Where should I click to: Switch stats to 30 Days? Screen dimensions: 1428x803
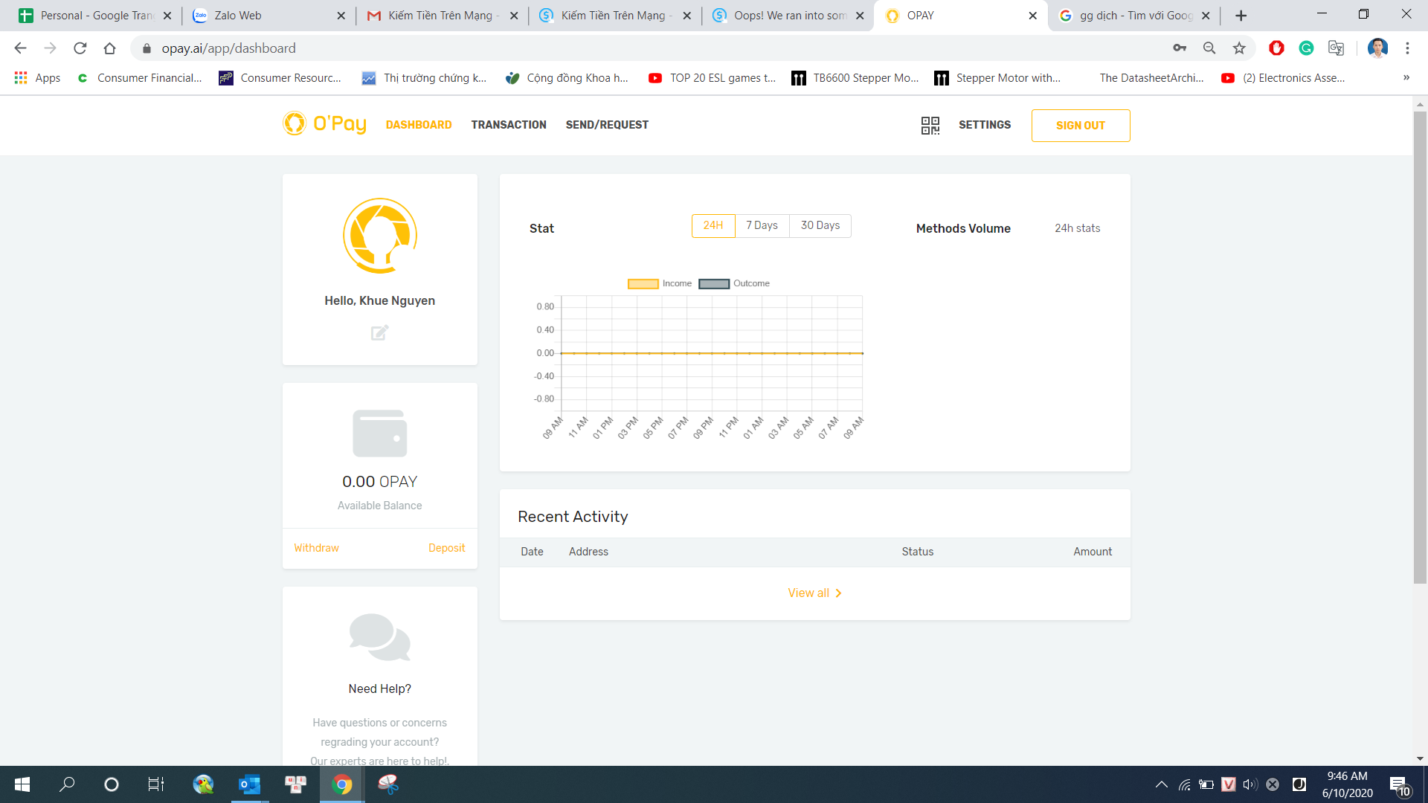pyautogui.click(x=820, y=225)
